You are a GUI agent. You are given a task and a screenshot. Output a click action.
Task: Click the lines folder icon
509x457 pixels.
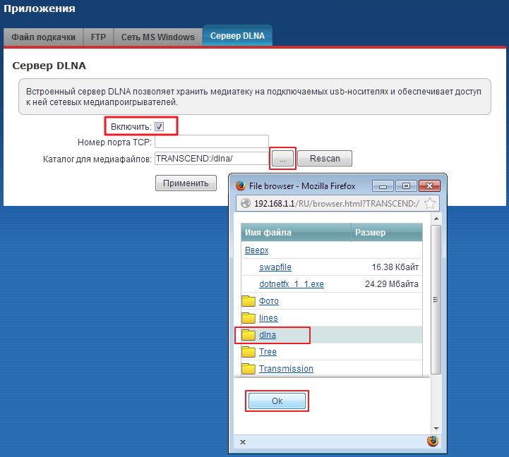click(248, 318)
